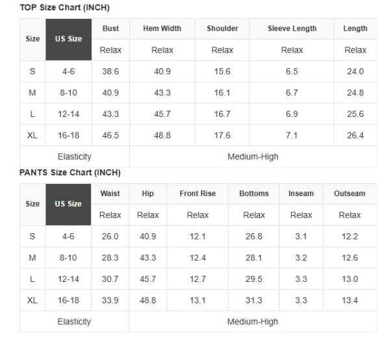The height and width of the screenshot is (341, 390).
Task: Click the Inseam column header
Action: [301, 194]
